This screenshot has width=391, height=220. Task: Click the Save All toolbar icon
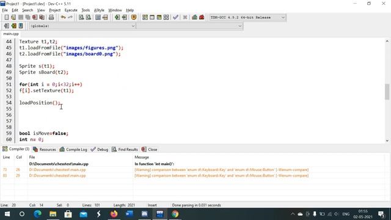tap(27, 17)
